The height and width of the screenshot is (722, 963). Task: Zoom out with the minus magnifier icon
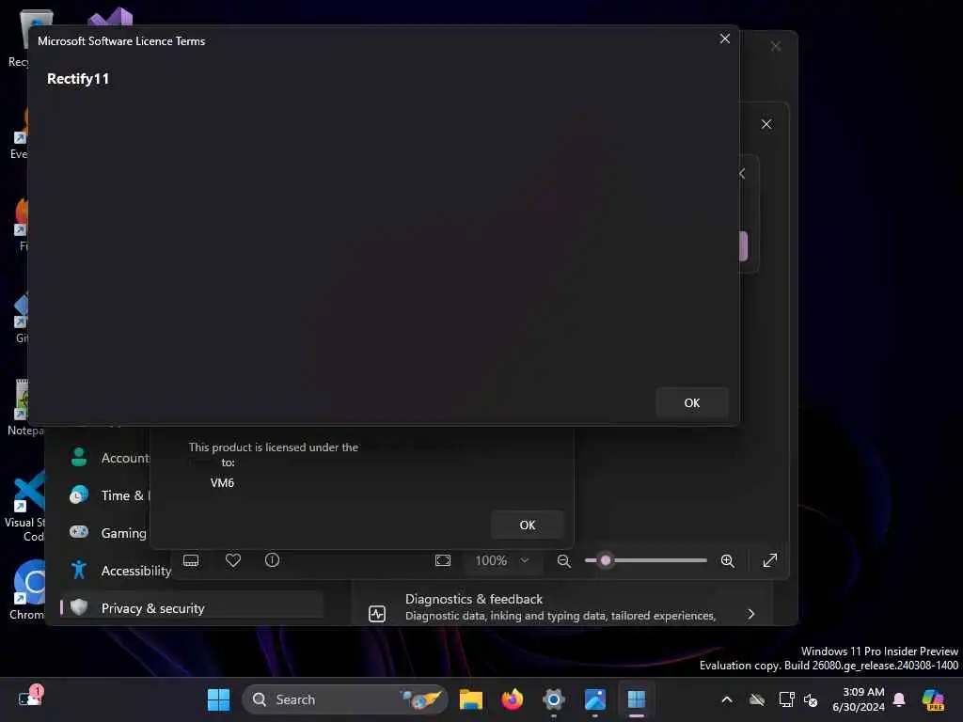click(x=564, y=560)
